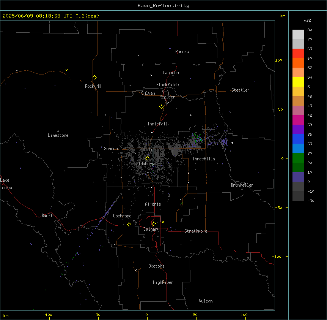
Task: Click the Calgary city label
Action: [152, 229]
